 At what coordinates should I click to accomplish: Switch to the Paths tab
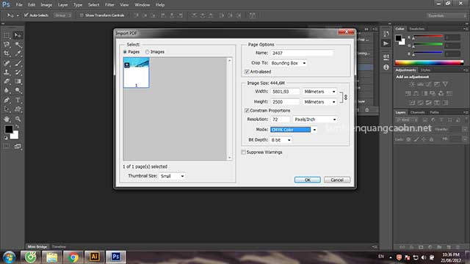tap(434, 112)
